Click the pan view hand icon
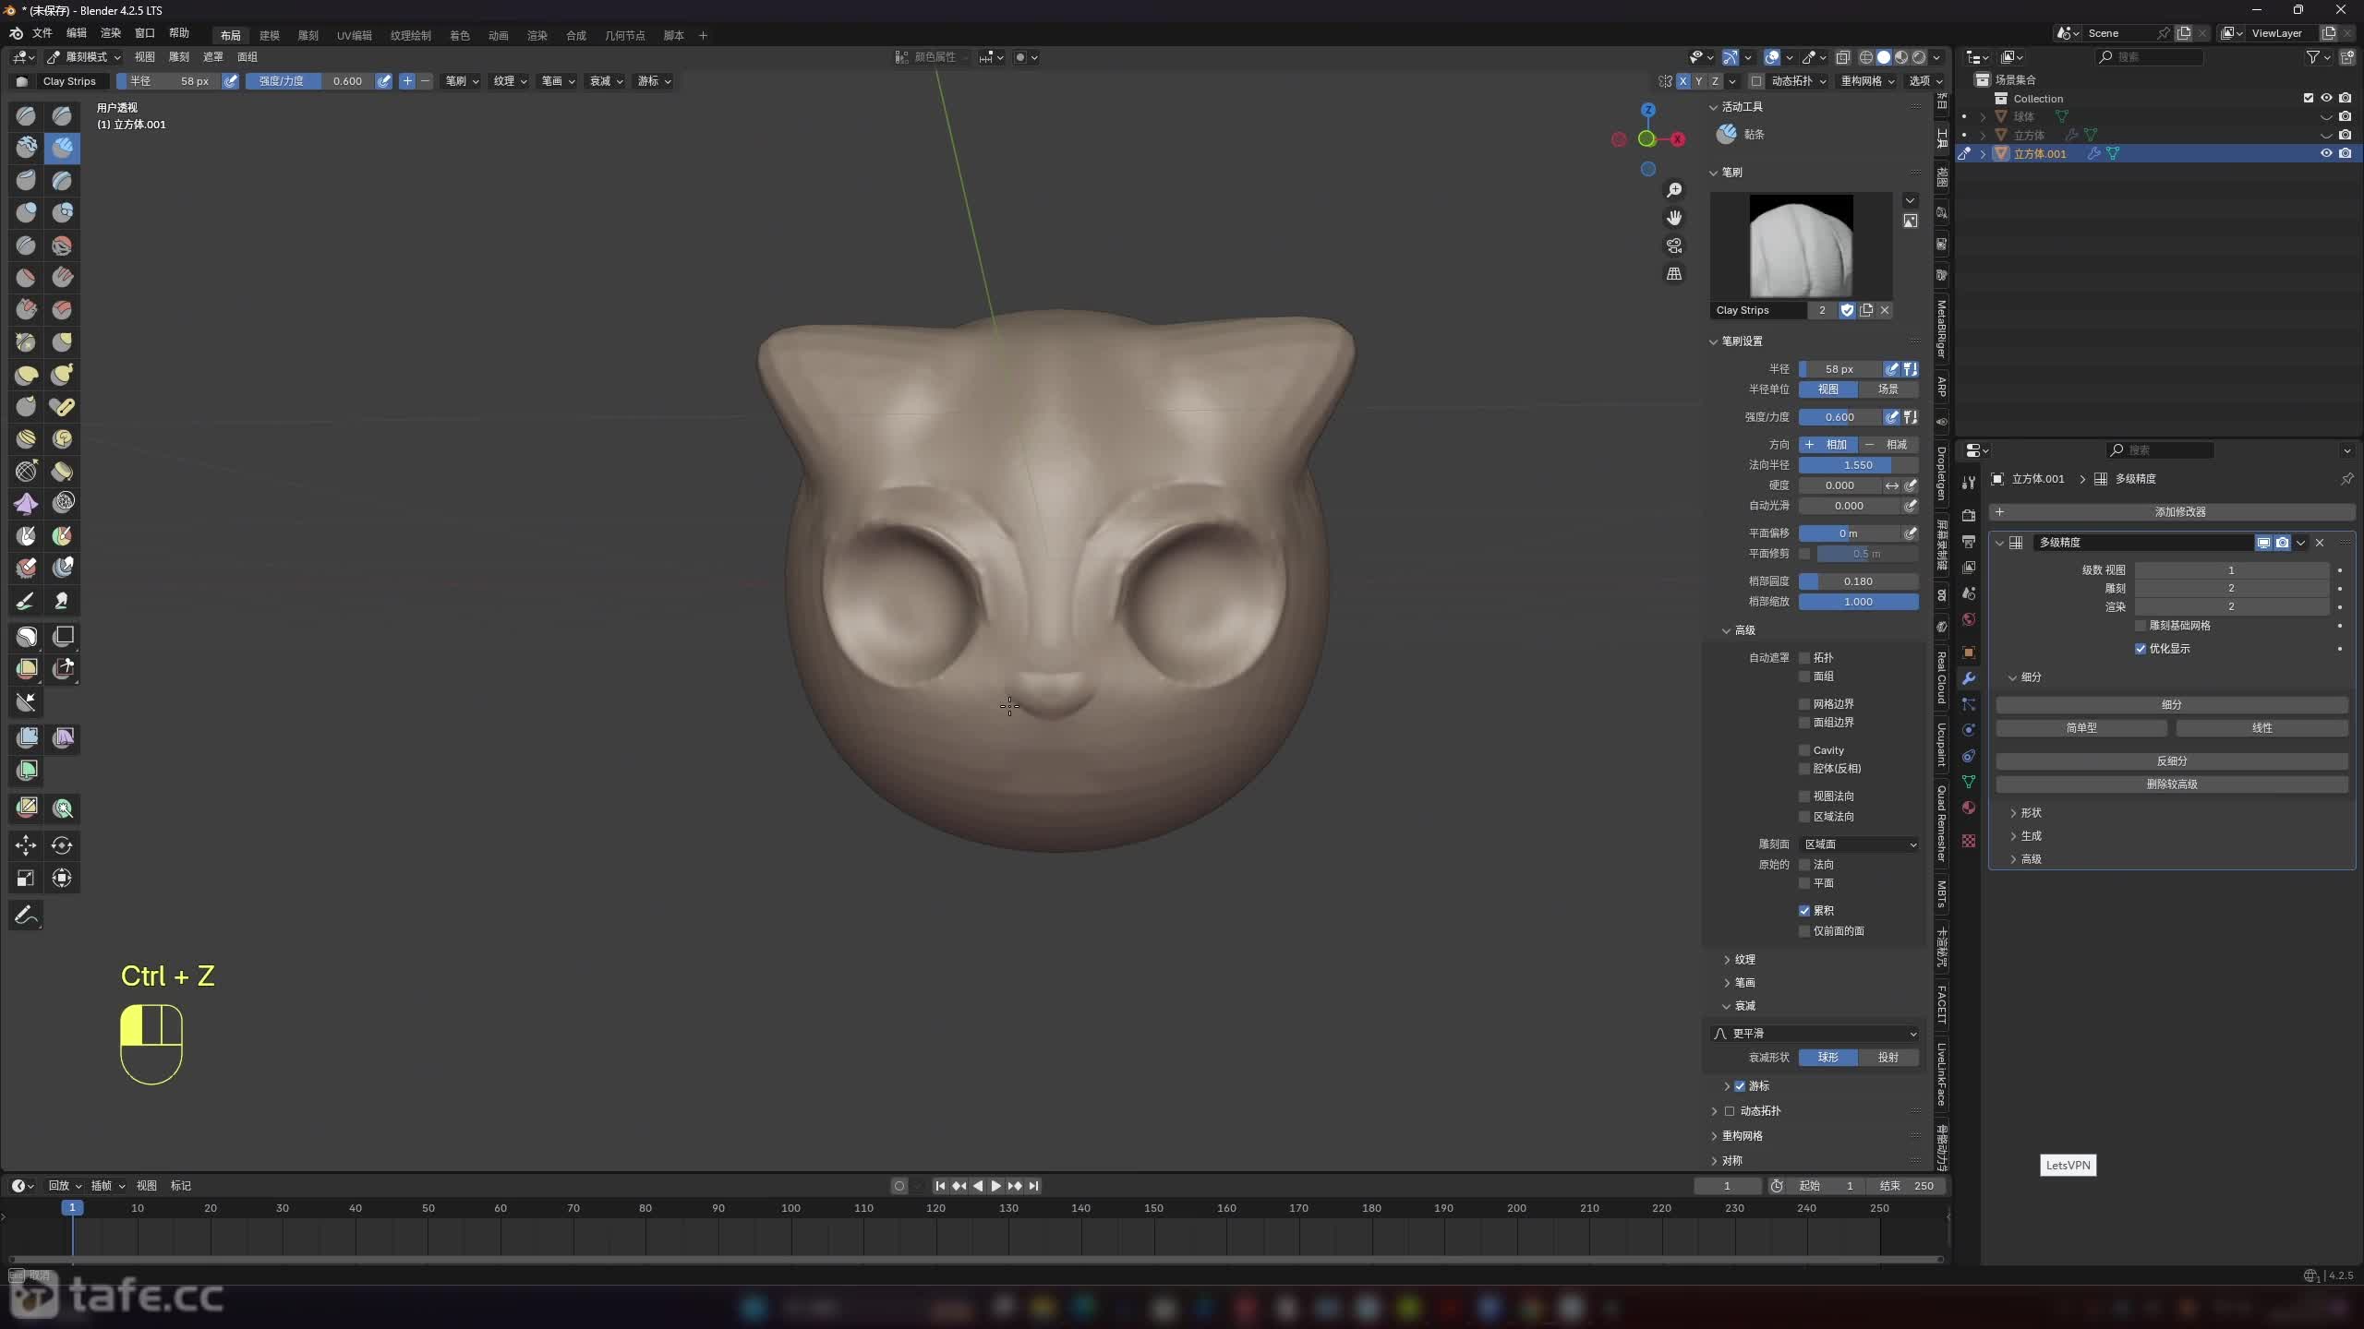 click(x=1673, y=218)
